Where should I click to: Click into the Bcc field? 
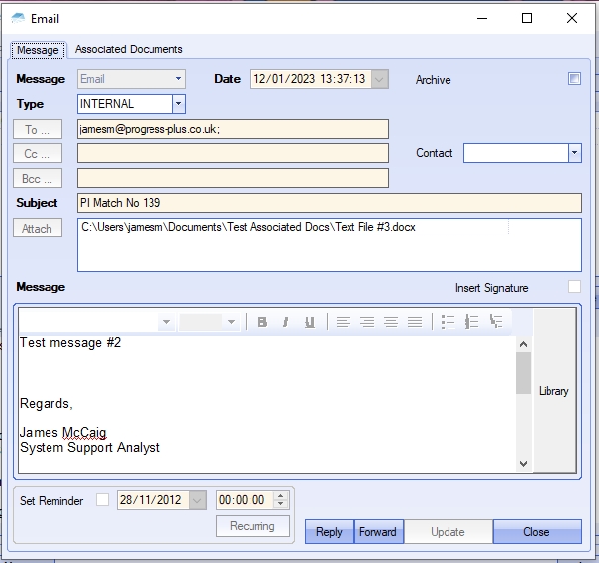(233, 178)
